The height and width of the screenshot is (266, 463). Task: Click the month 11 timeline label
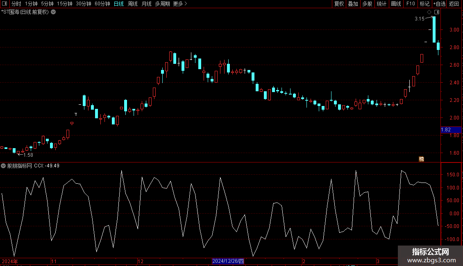tap(54, 261)
